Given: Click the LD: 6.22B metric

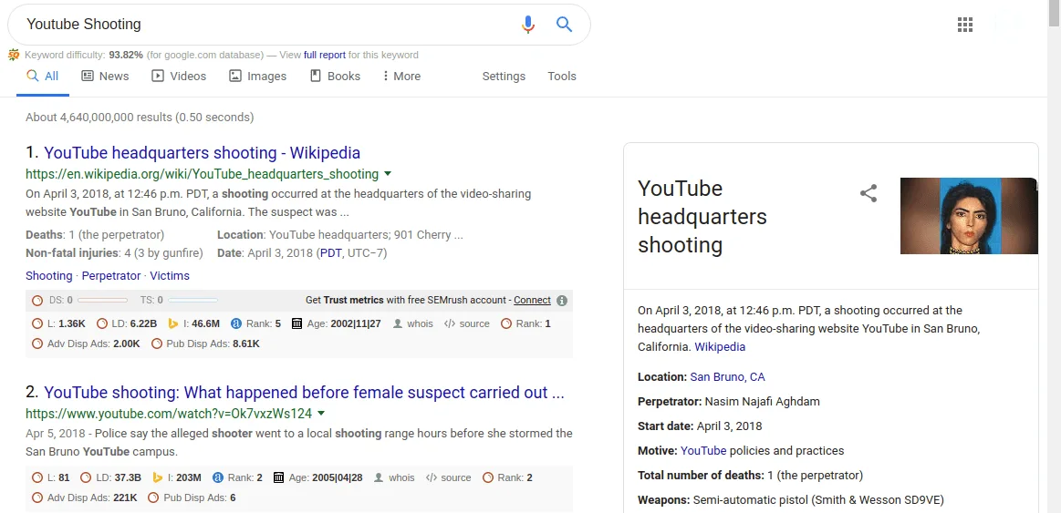Looking at the screenshot, I should click(x=127, y=323).
